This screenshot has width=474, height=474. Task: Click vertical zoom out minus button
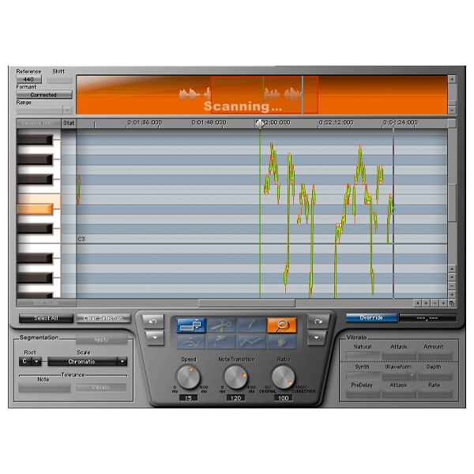pos(452,286)
